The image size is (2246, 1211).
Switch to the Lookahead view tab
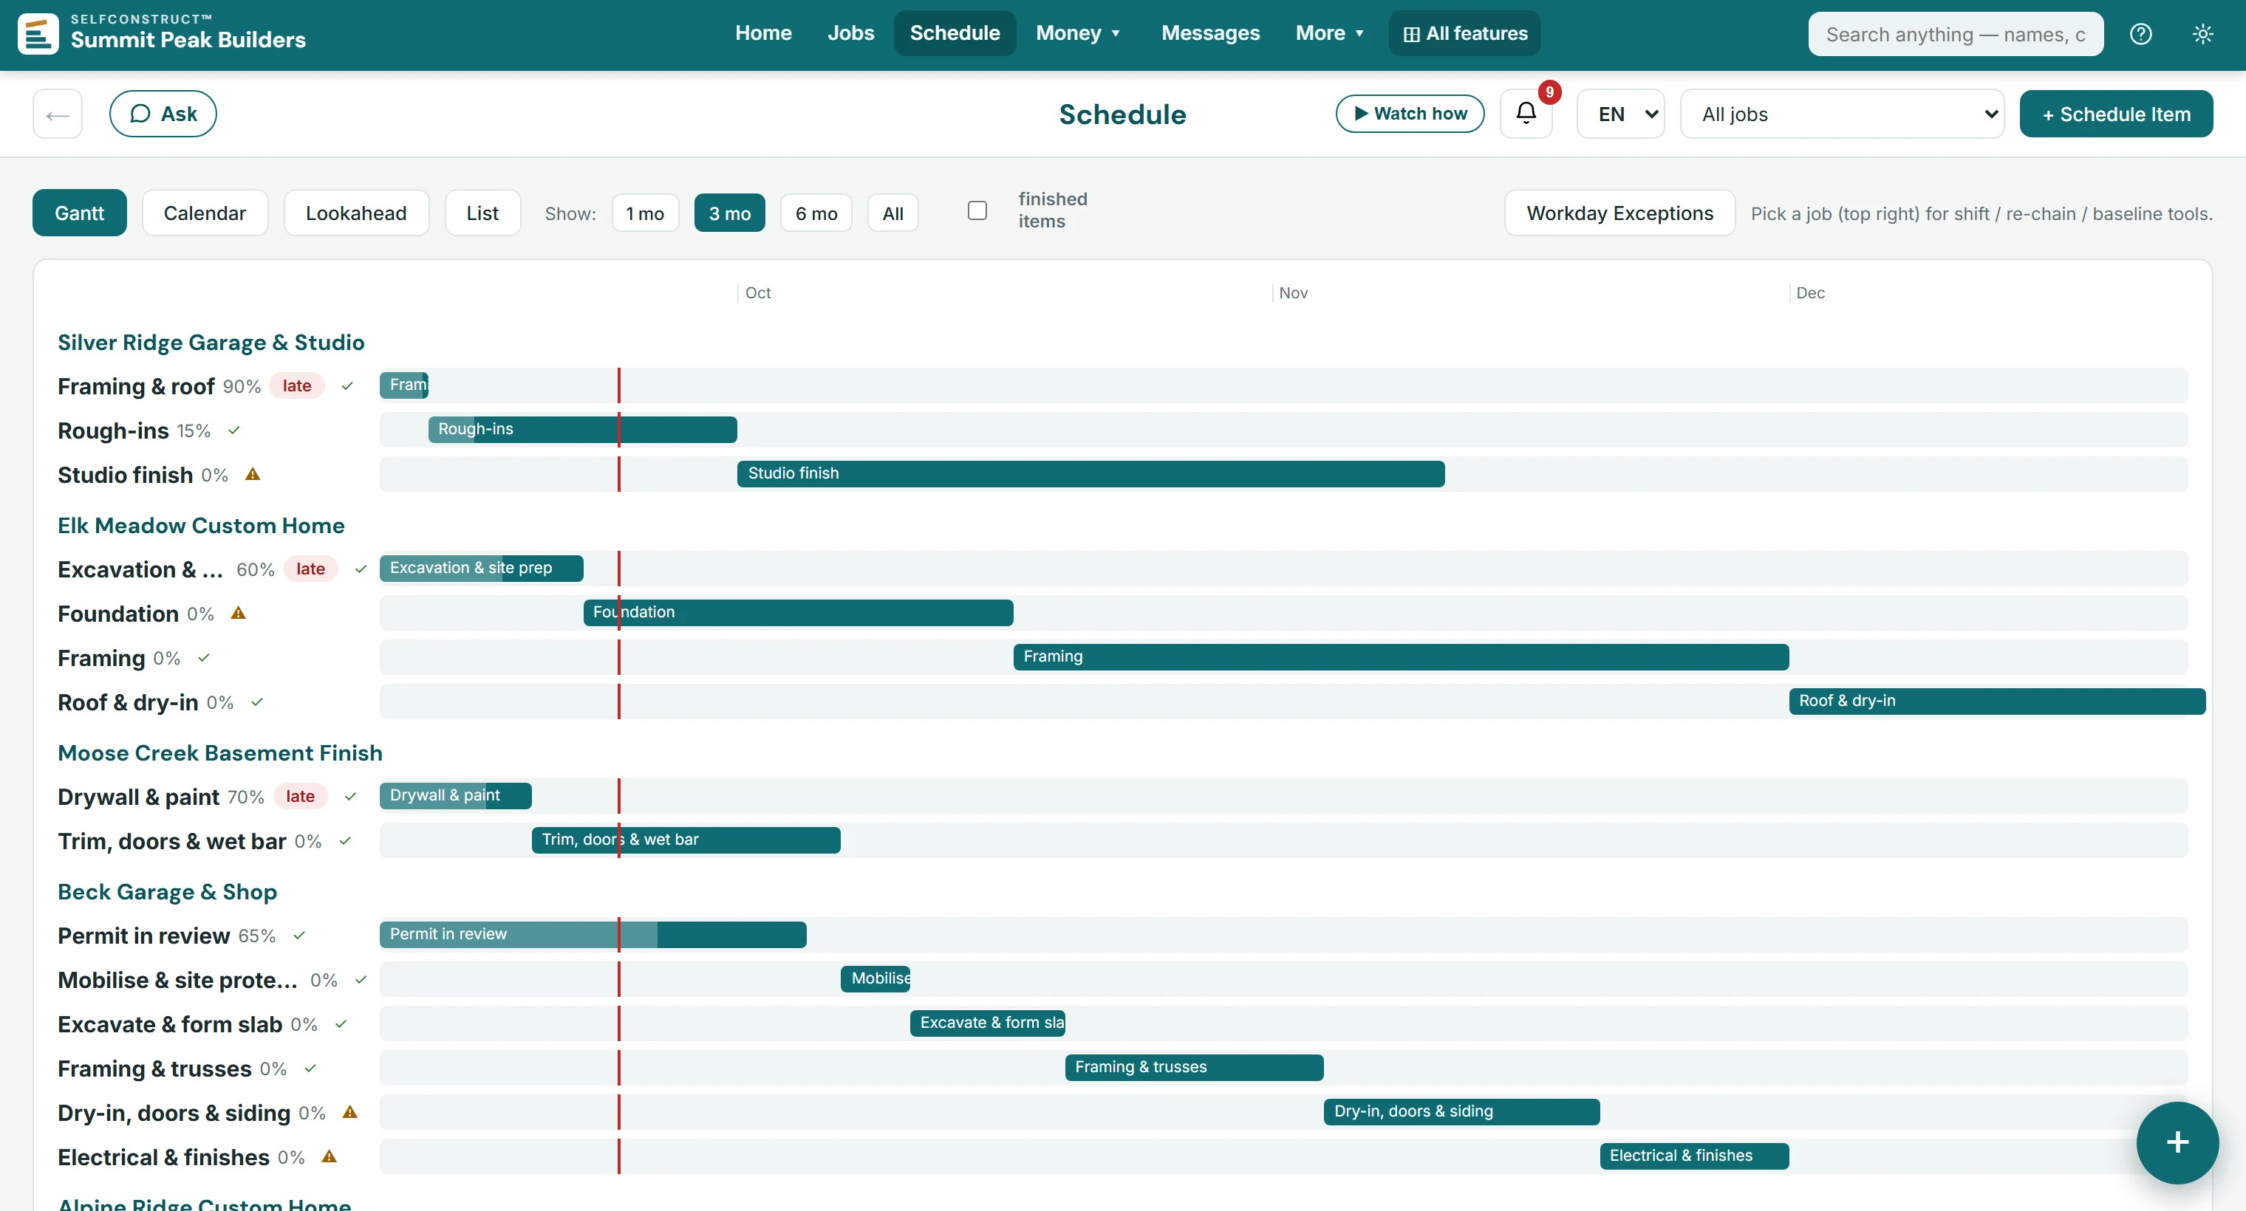(355, 213)
